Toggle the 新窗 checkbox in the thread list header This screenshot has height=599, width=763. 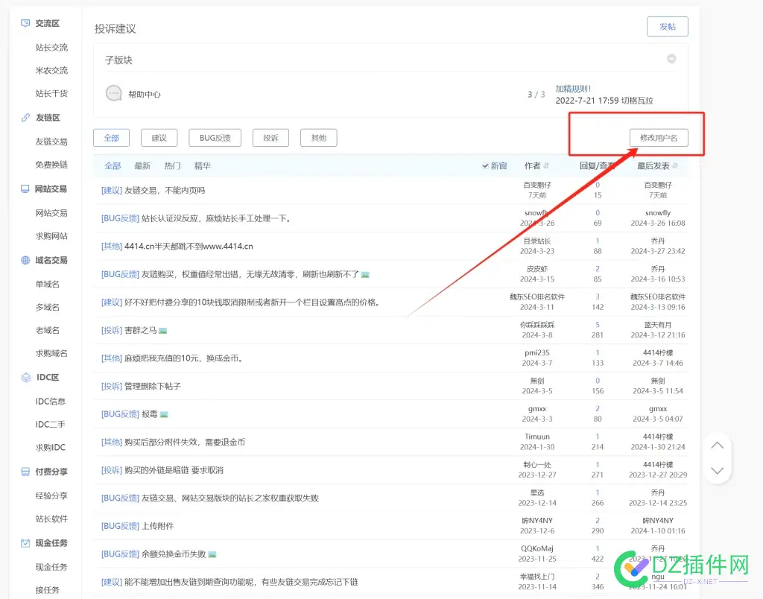click(486, 165)
